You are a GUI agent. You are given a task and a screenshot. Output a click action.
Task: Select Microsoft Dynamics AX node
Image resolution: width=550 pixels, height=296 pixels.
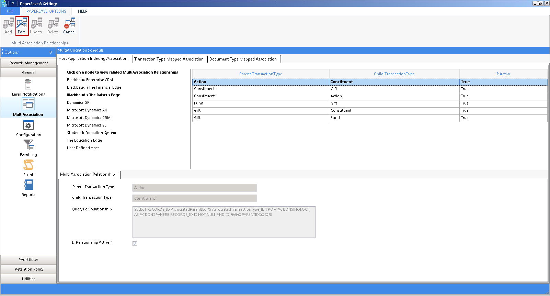[87, 110]
